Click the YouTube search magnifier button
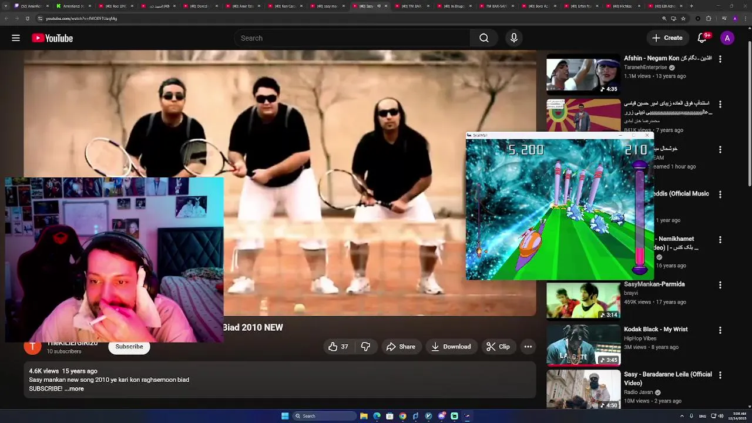The width and height of the screenshot is (752, 423). [x=484, y=38]
